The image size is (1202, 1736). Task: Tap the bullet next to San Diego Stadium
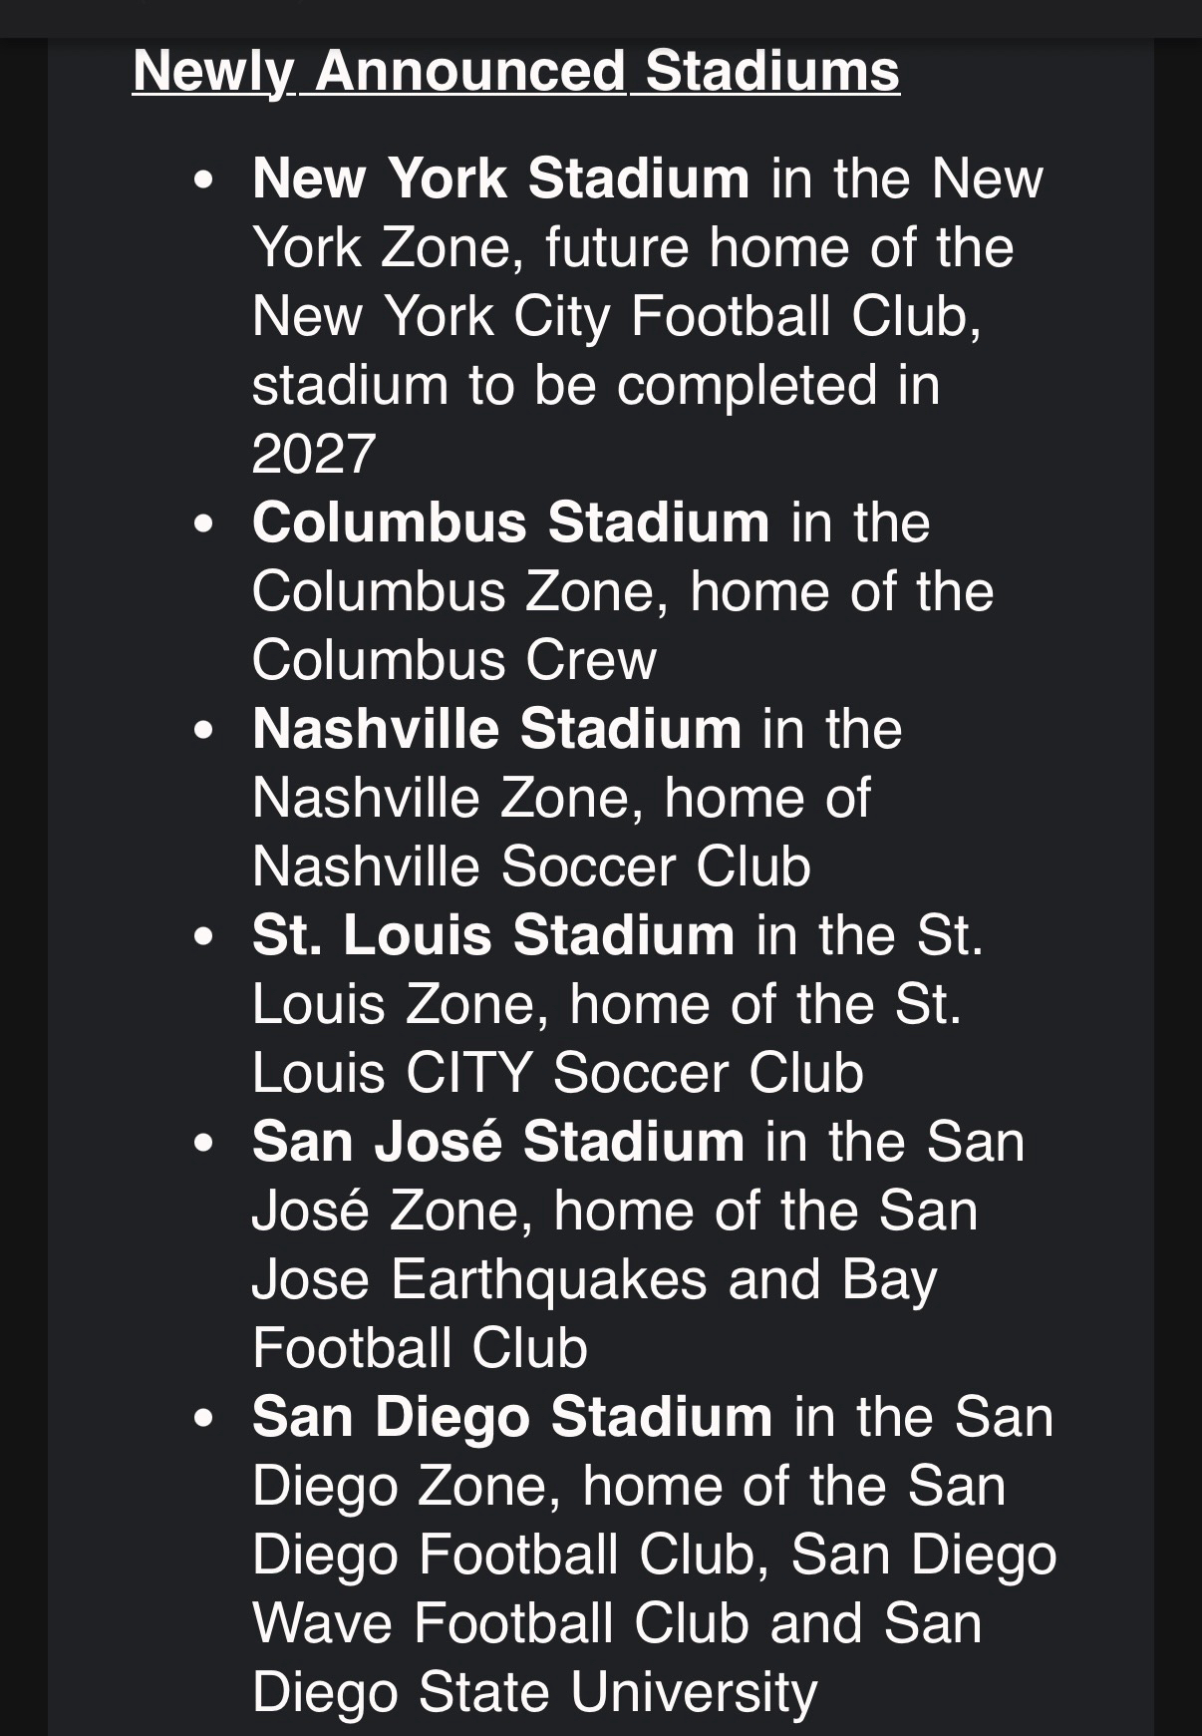pos(204,1419)
